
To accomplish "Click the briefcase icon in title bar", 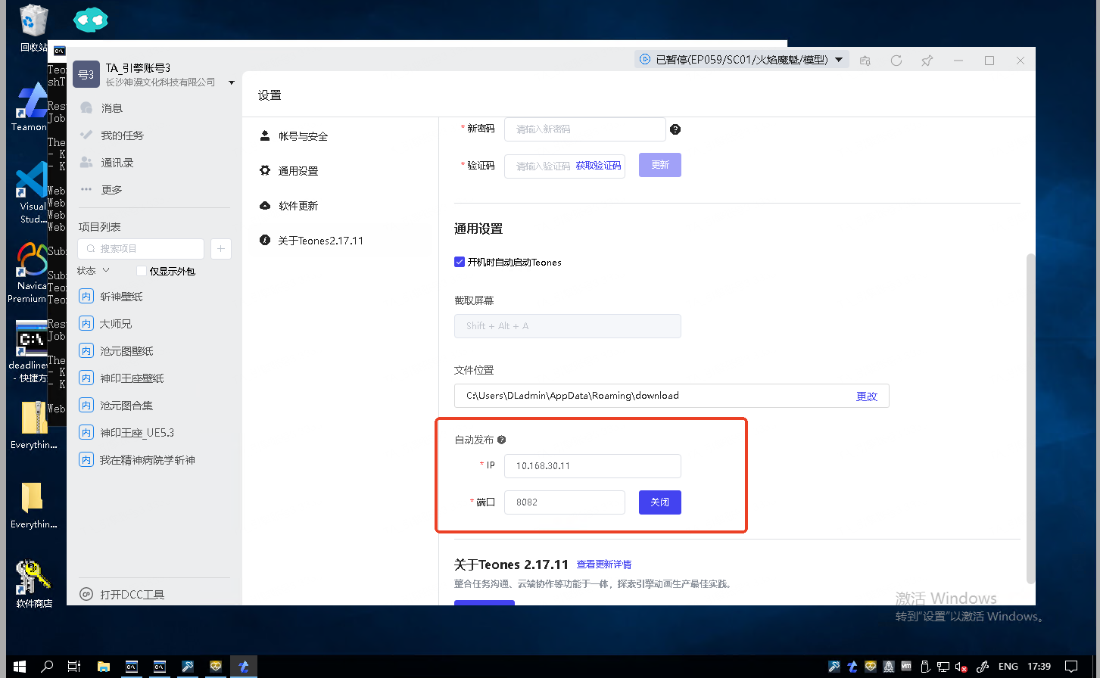I will click(x=865, y=61).
